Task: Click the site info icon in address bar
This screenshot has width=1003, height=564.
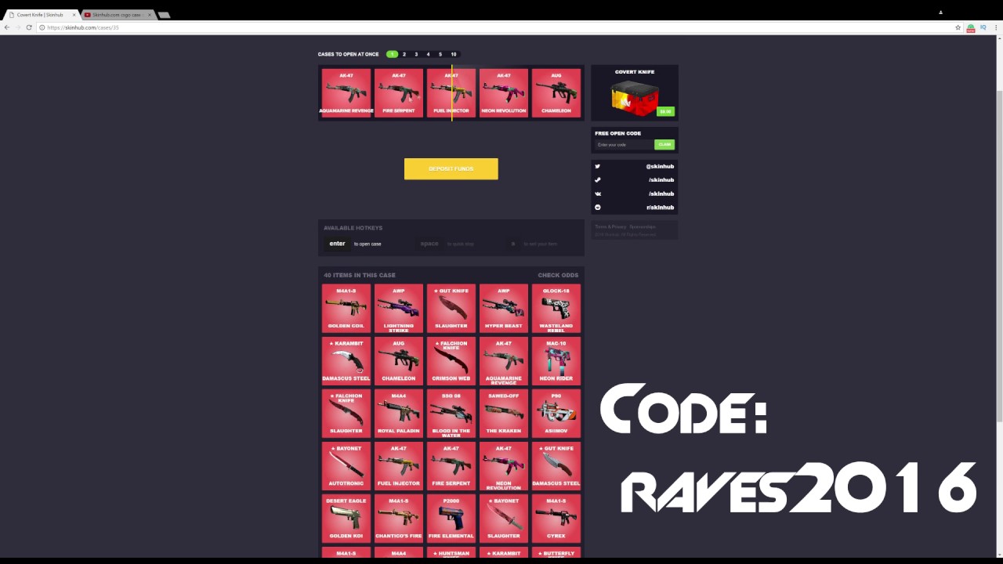Action: 42,27
